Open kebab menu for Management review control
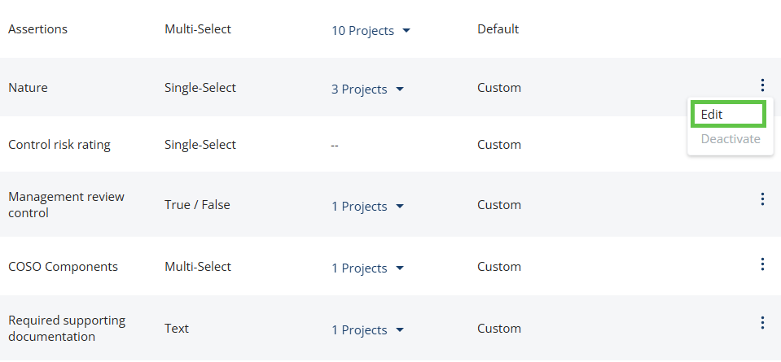Image resolution: width=781 pixels, height=362 pixels. pyautogui.click(x=762, y=199)
